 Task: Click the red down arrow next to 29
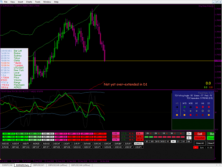[x=151, y=133]
